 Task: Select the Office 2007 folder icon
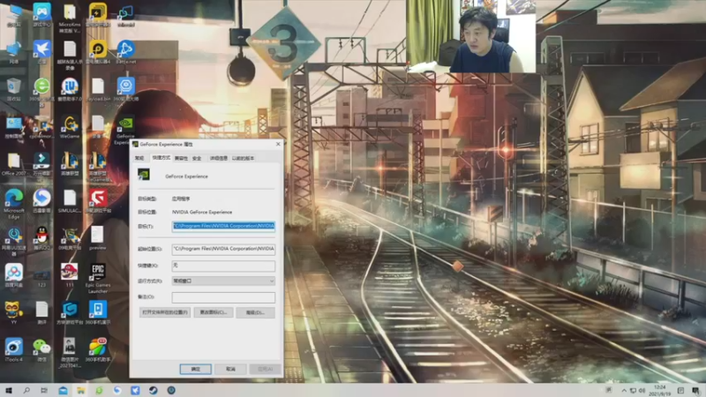14,164
